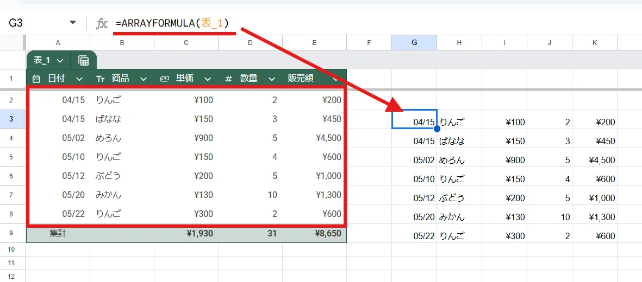This screenshot has width=642, height=282.
Task: Click cell B6 containing ぶどう in table
Action: (122, 176)
